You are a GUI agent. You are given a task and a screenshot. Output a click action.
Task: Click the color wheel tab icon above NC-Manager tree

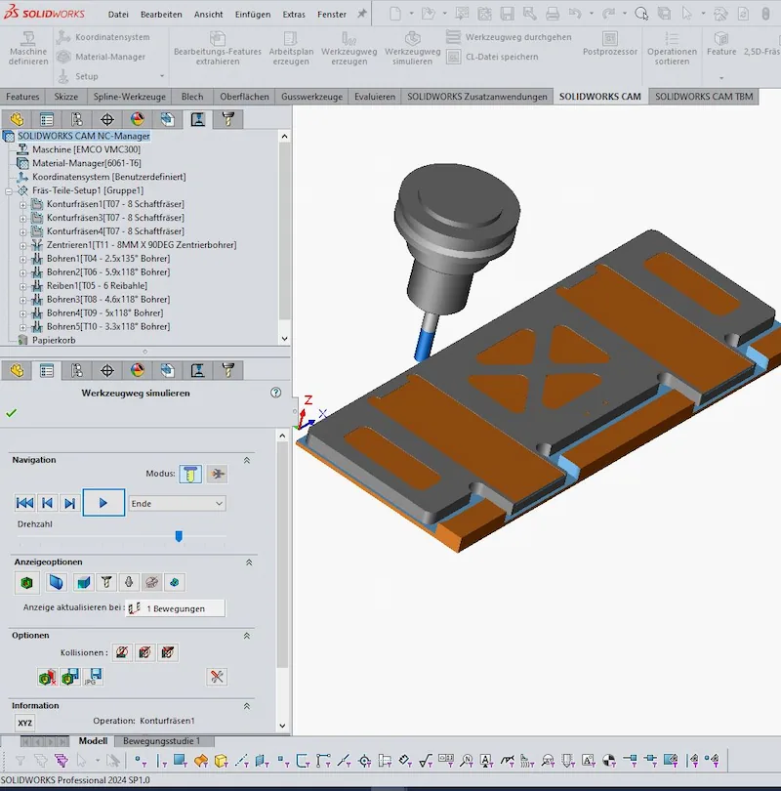tap(137, 119)
